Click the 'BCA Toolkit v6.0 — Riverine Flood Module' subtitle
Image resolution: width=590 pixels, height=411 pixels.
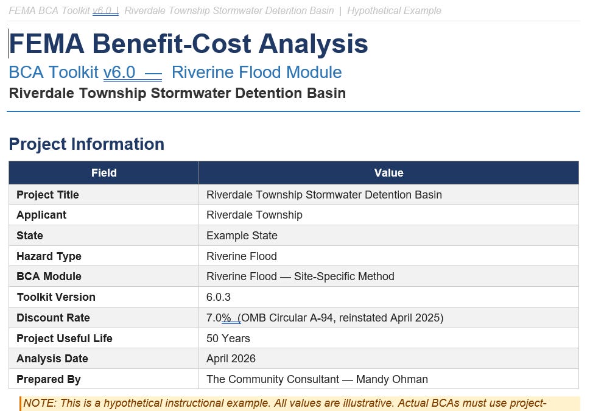point(175,72)
